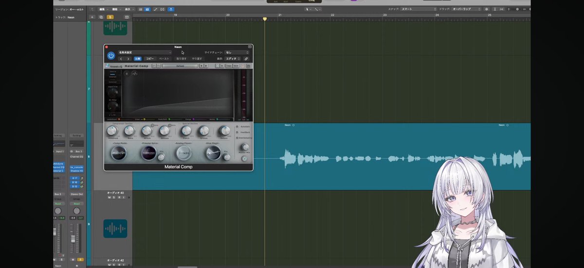Go to the next plugin preset arrow
584x268 pixels.
(x=128, y=58)
